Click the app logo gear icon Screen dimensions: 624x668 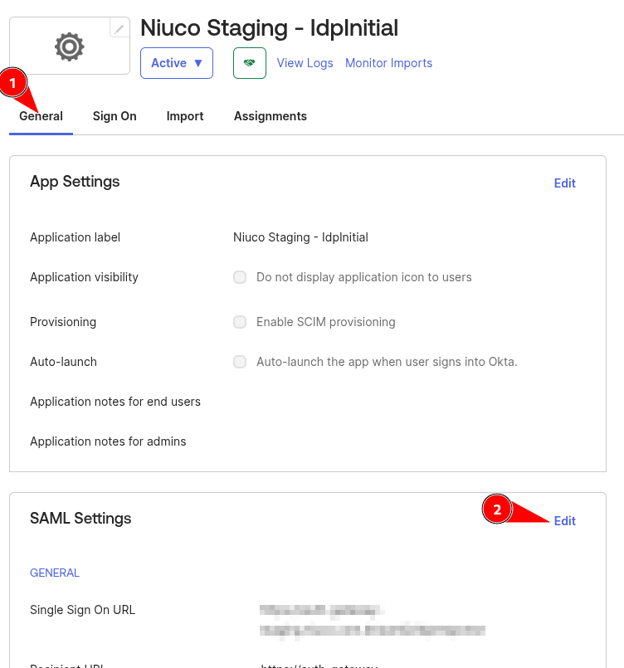[70, 46]
